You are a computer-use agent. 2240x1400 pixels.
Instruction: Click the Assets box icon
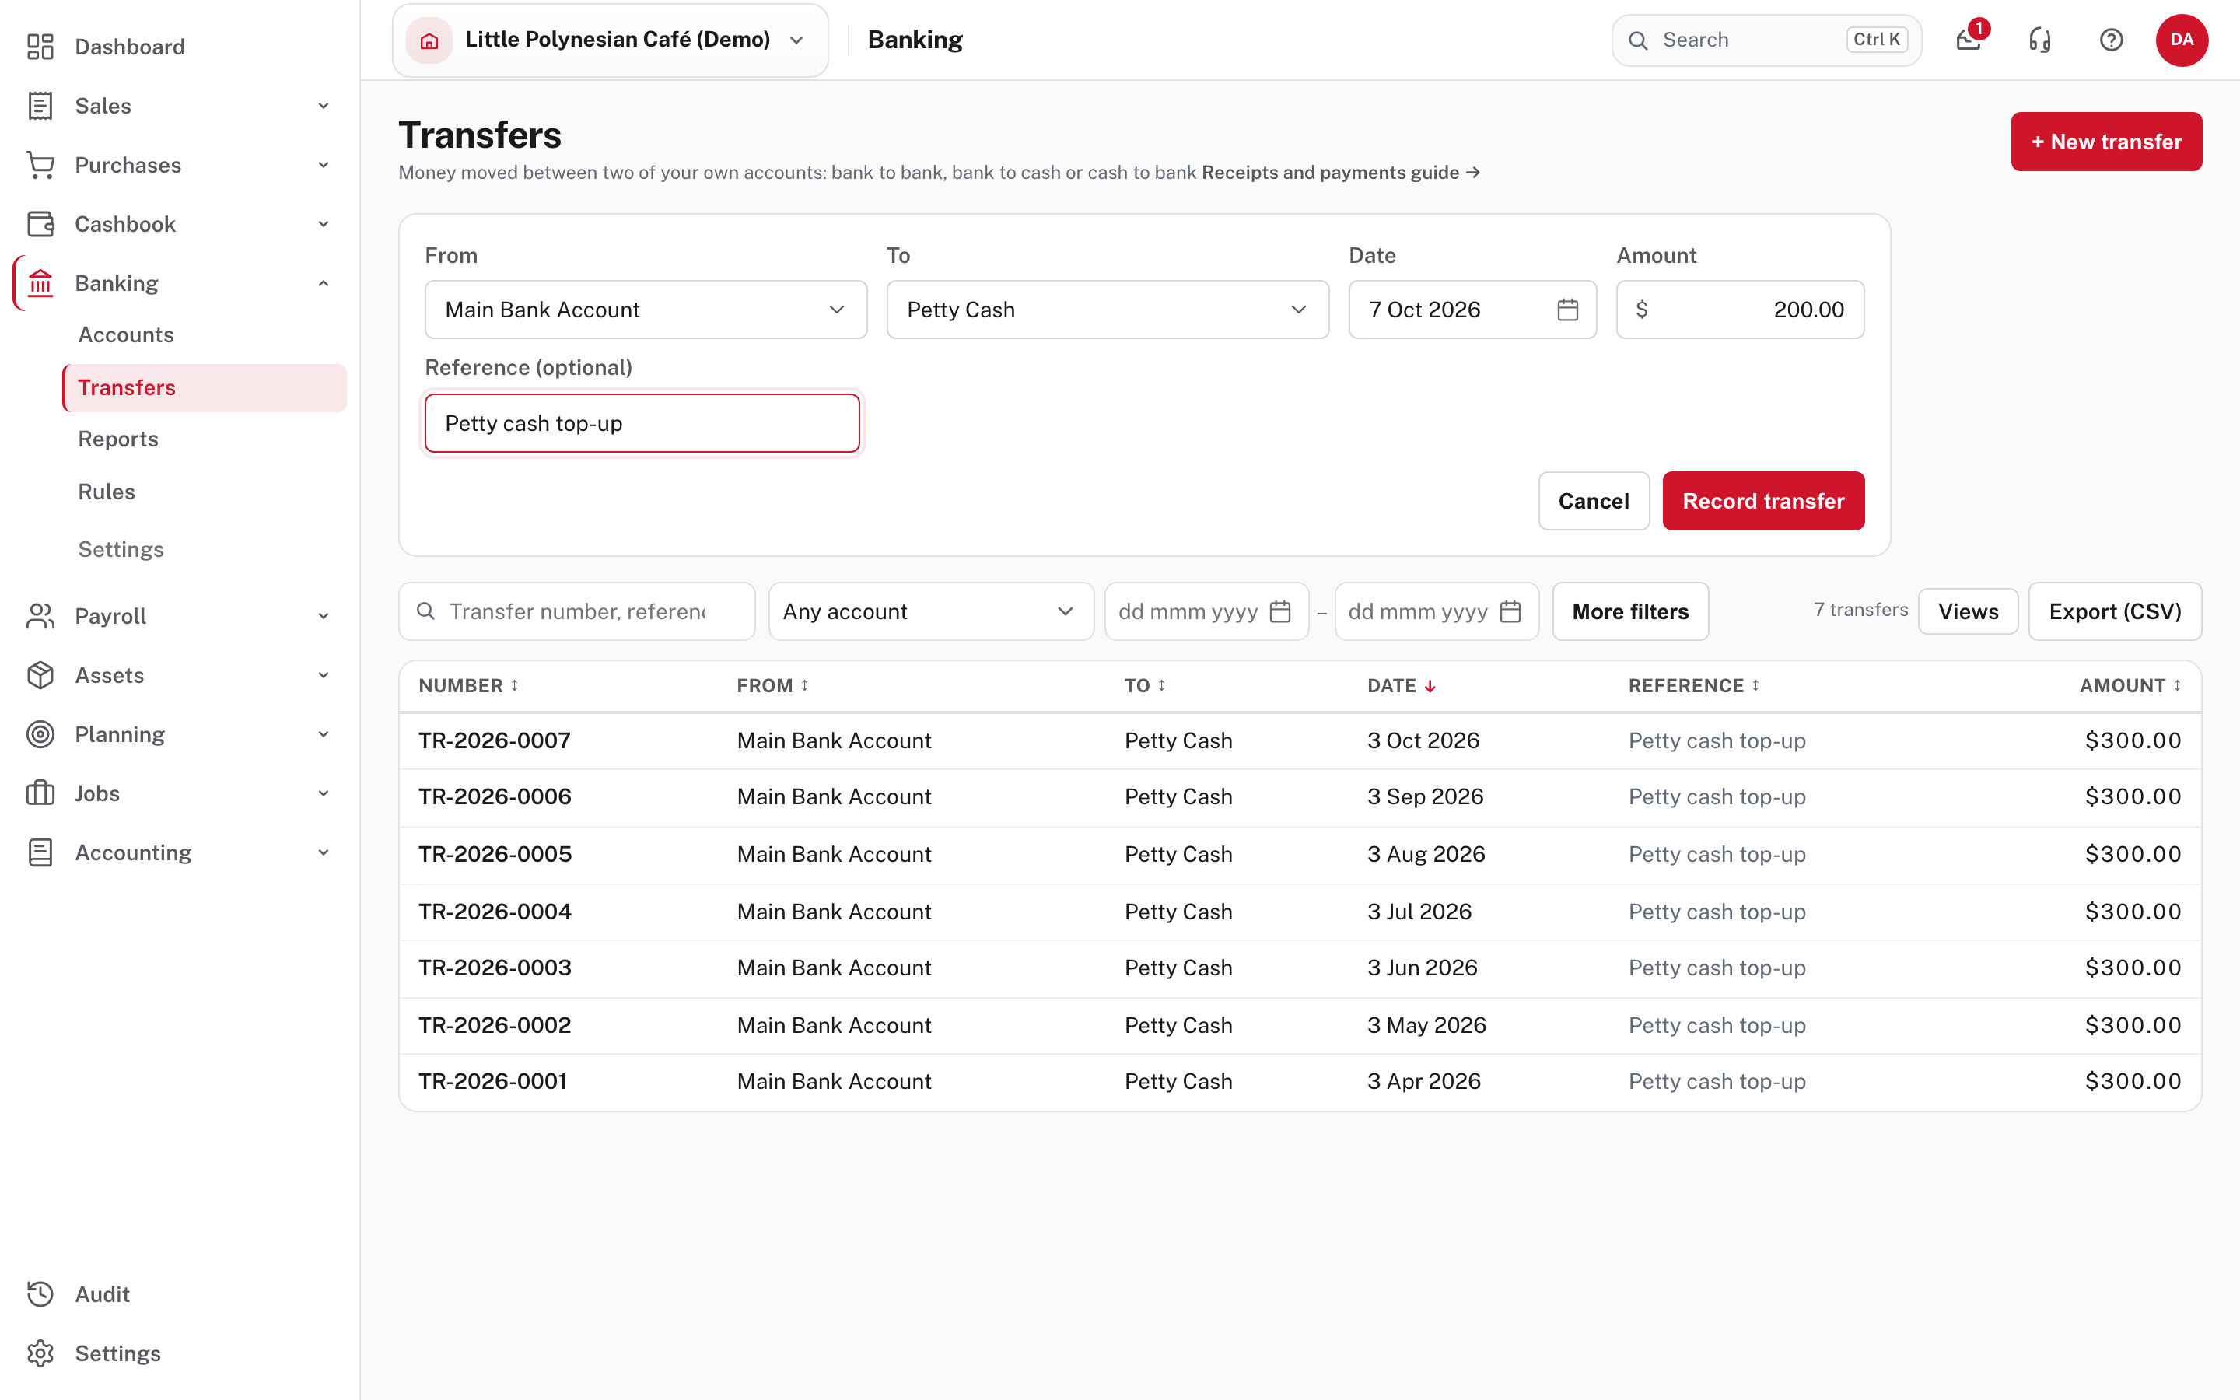click(x=40, y=675)
